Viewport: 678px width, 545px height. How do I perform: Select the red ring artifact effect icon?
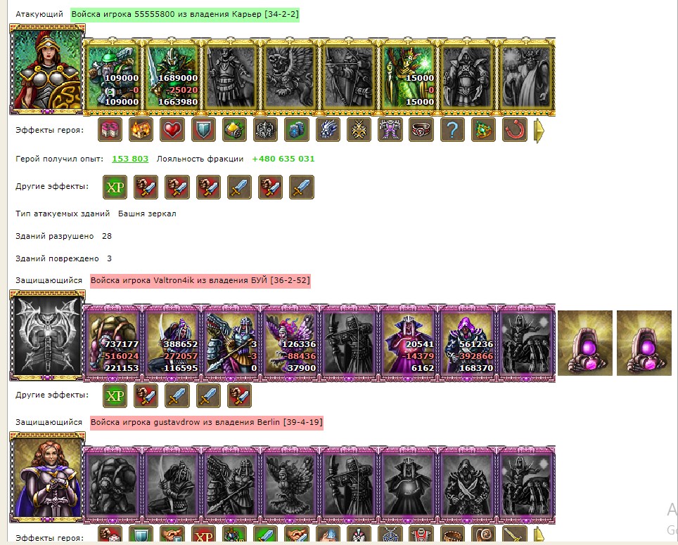click(421, 129)
